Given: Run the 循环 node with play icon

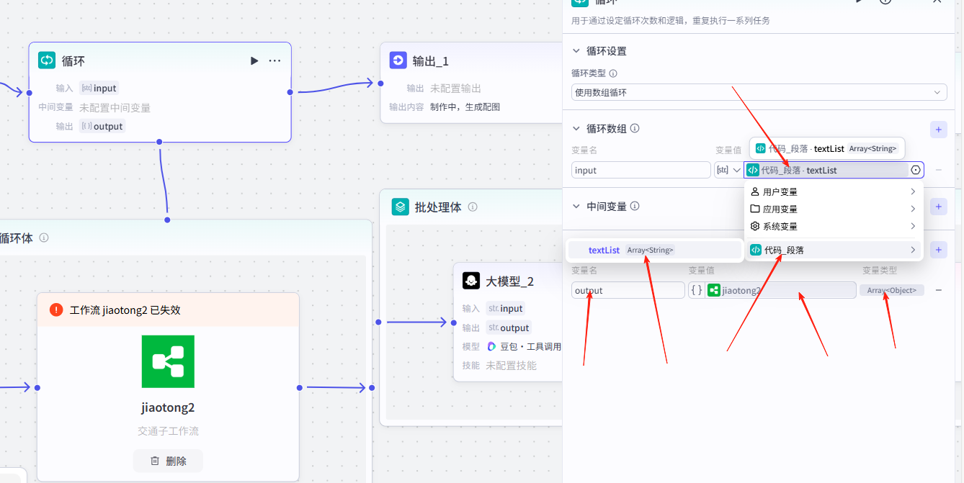Looking at the screenshot, I should [254, 61].
